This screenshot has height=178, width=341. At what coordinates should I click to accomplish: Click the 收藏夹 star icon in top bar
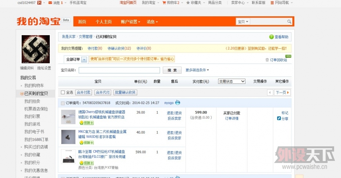(188, 3)
